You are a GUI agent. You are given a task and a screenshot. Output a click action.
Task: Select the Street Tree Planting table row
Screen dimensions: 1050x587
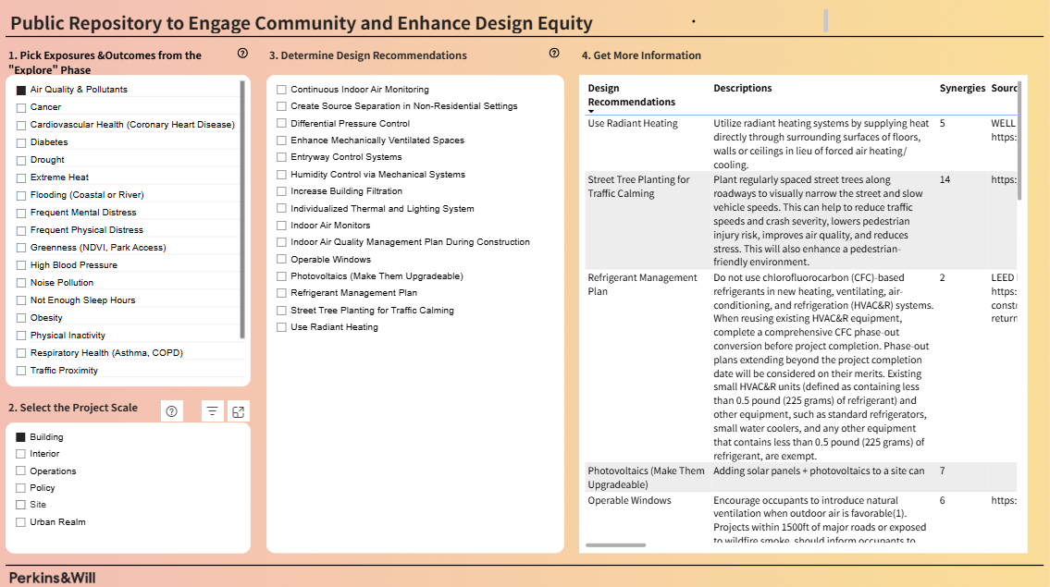(638, 187)
